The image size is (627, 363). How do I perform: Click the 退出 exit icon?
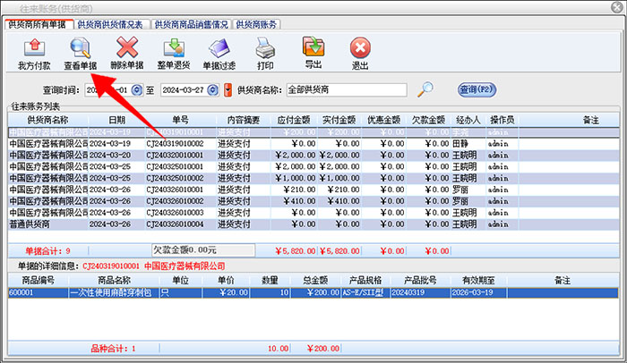coord(360,53)
